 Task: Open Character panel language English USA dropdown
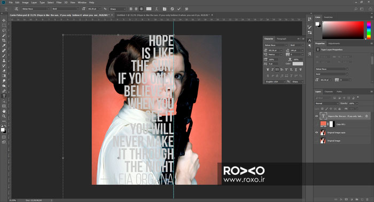click(x=275, y=82)
